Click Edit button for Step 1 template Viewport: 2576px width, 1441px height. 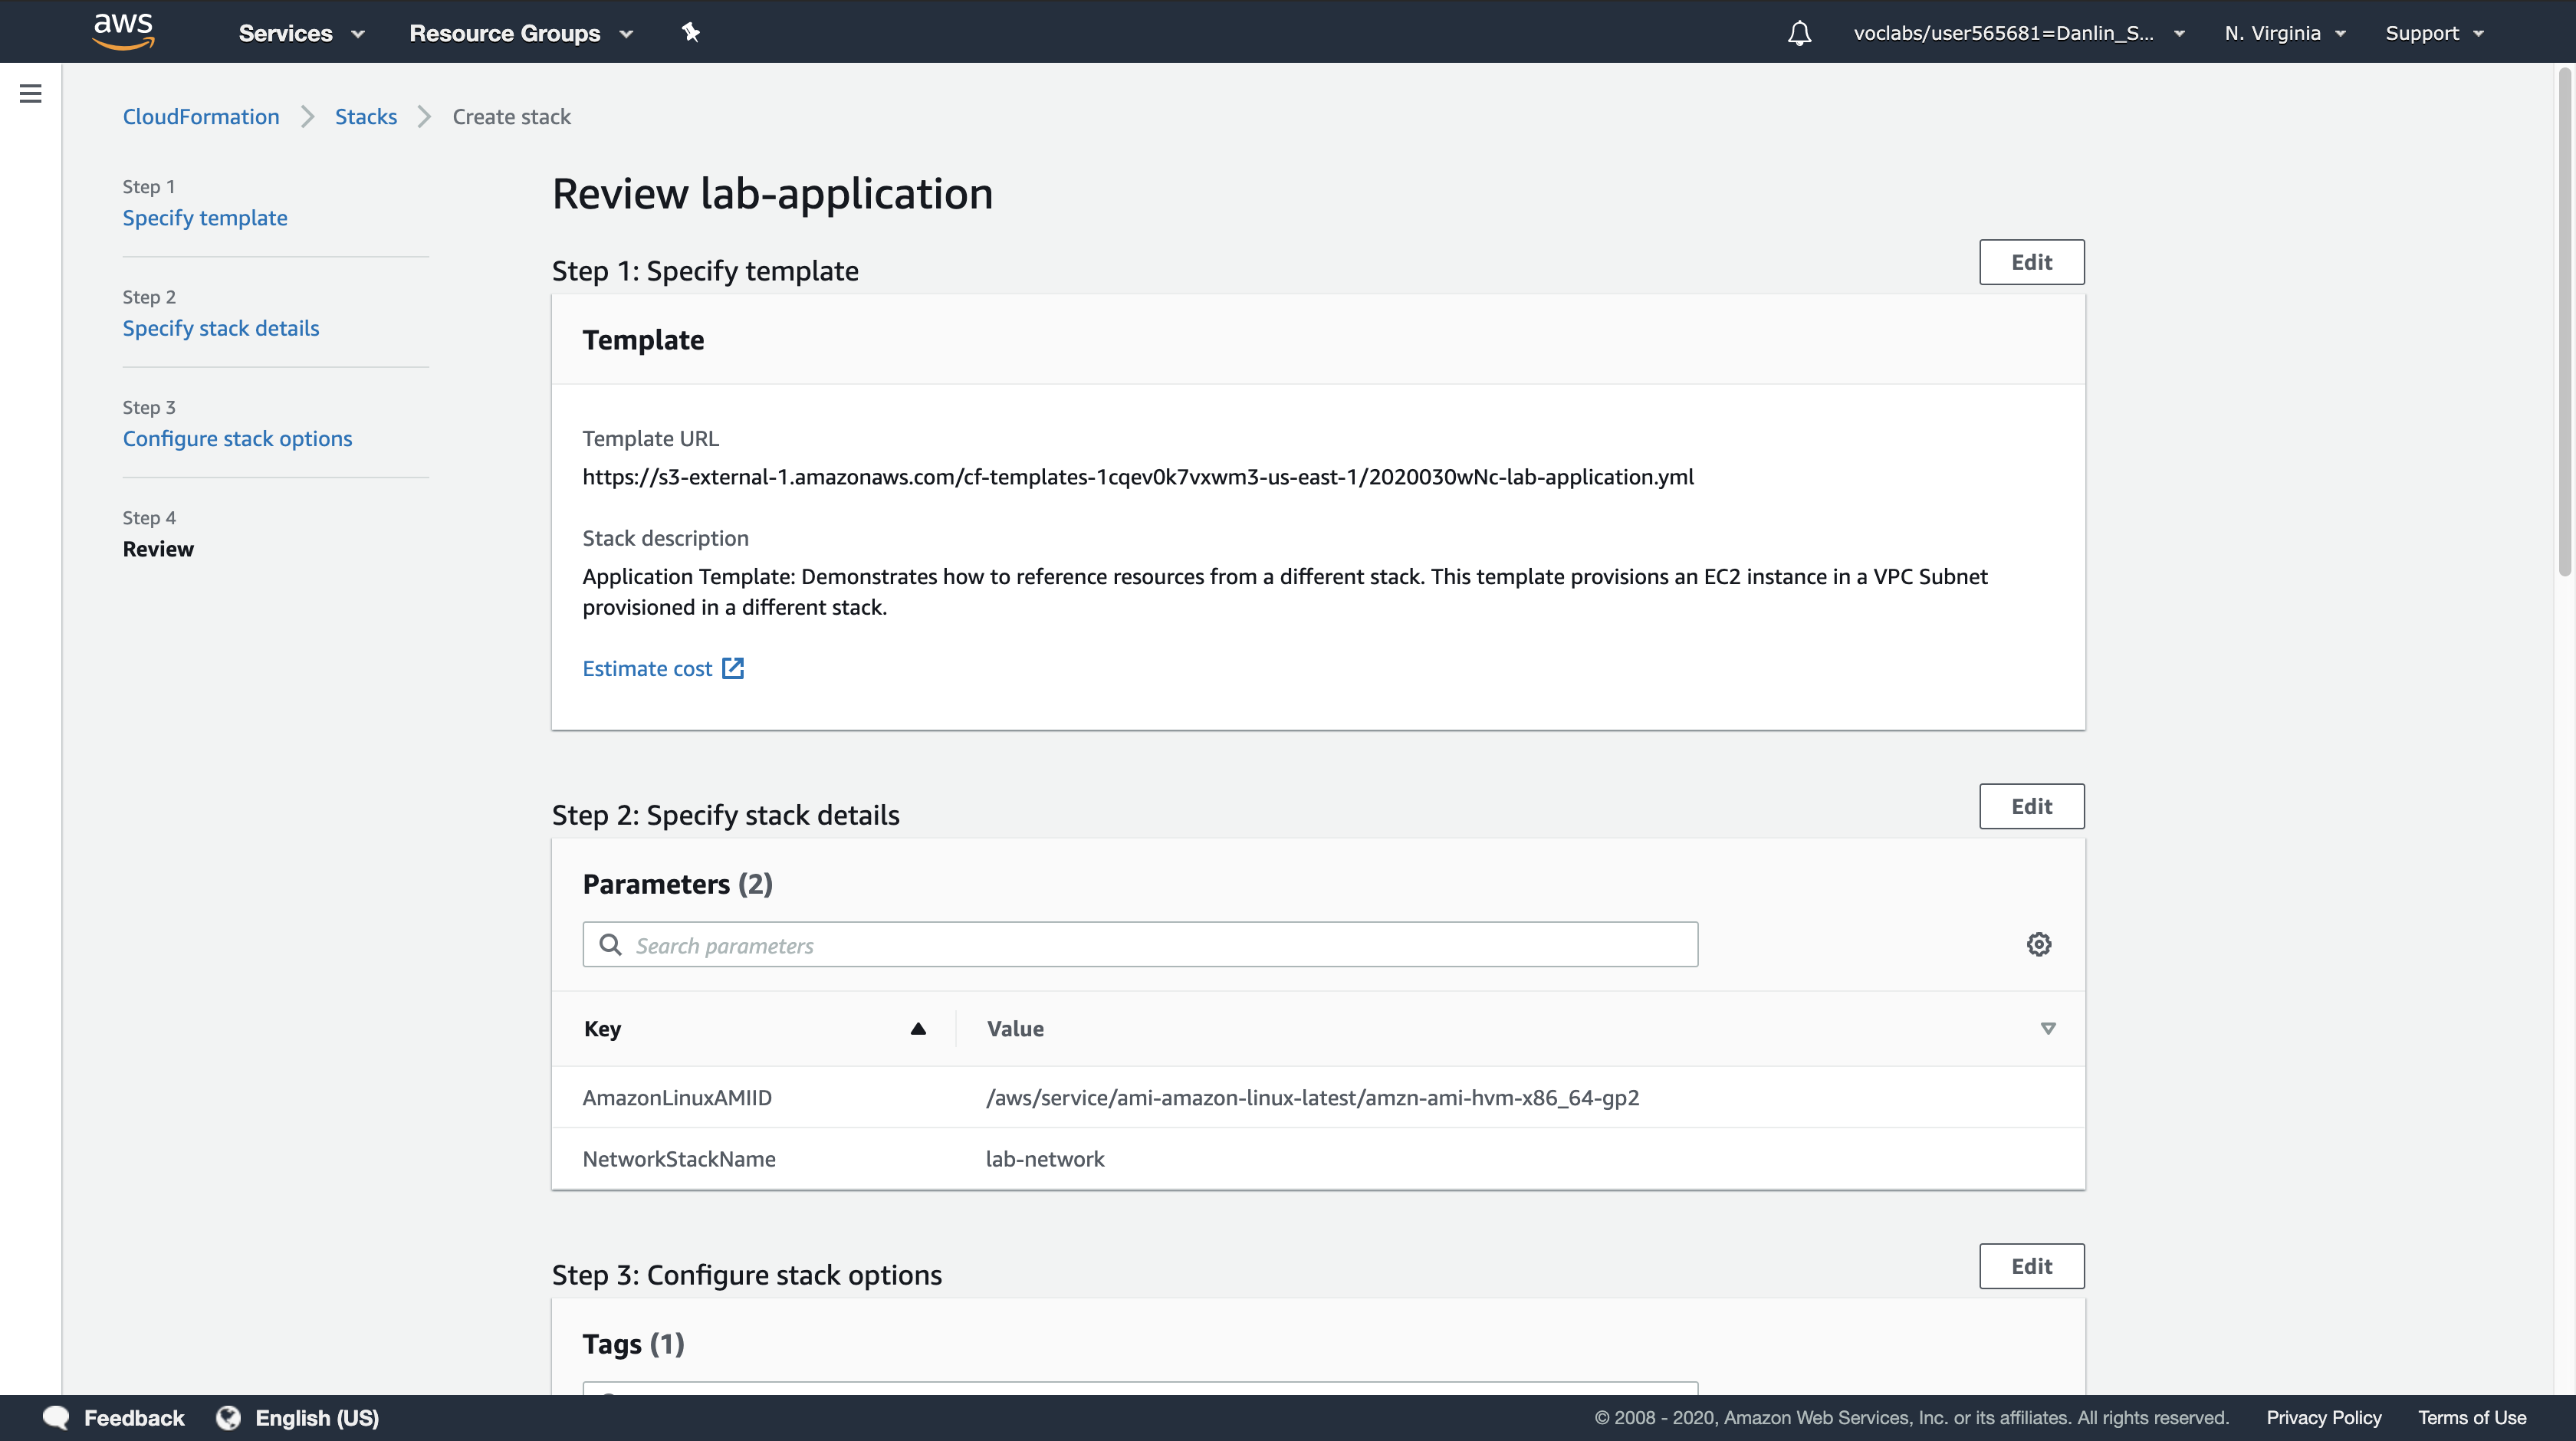click(2031, 262)
